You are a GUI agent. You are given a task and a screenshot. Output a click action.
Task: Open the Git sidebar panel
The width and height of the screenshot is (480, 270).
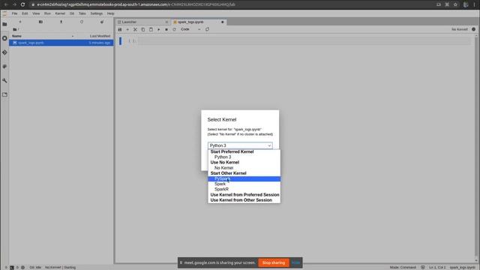click(4, 52)
